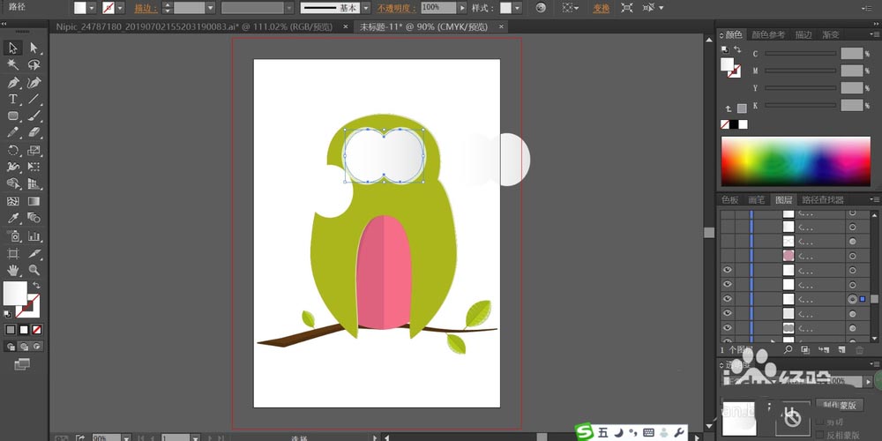
Task: Click the 不透明度 opacity link
Action: tap(397, 9)
